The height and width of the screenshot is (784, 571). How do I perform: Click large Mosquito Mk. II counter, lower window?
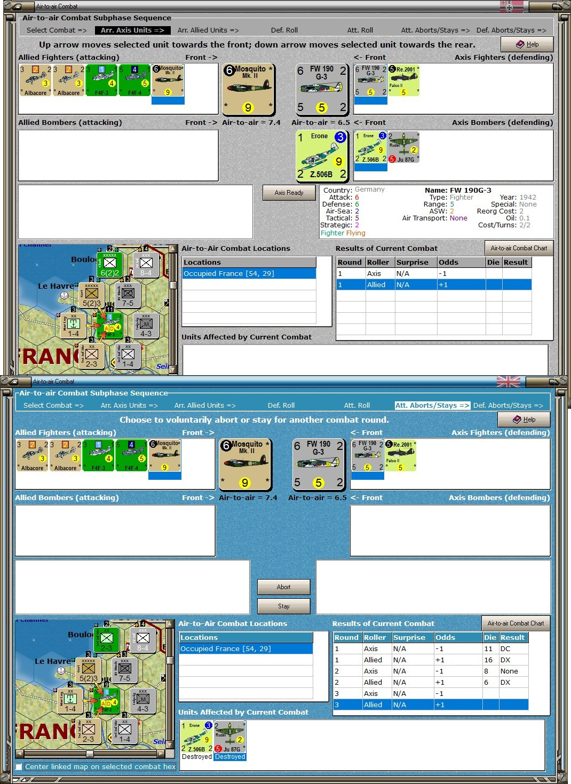[x=245, y=464]
